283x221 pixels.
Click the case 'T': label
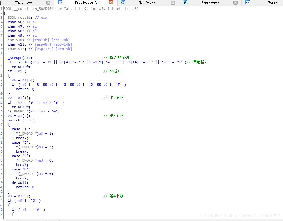[x=21, y=129]
